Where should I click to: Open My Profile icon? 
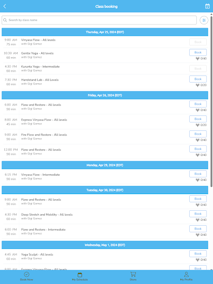(x=186, y=274)
